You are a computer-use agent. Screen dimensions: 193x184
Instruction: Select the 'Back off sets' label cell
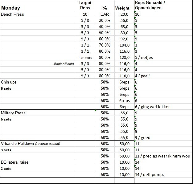click(x=64, y=64)
